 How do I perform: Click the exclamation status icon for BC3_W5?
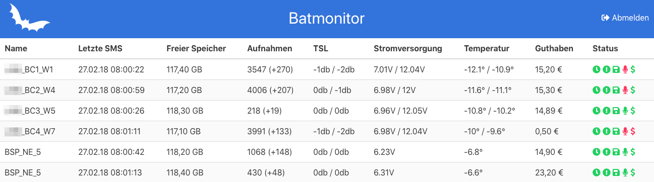606,111
